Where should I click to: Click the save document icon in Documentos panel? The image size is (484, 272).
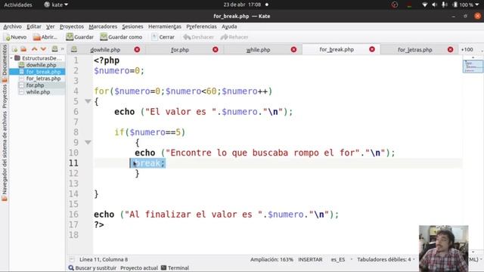(x=54, y=49)
